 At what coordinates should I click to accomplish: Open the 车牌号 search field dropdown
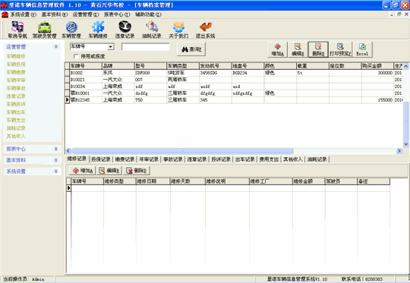[x=111, y=47]
